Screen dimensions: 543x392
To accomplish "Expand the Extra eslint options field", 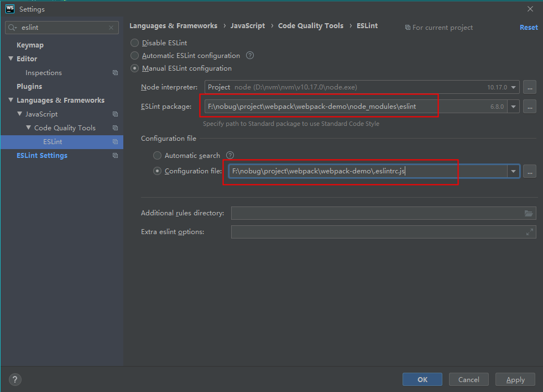I will [530, 232].
